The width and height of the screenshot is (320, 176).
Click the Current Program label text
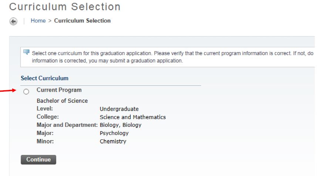pyautogui.click(x=59, y=90)
